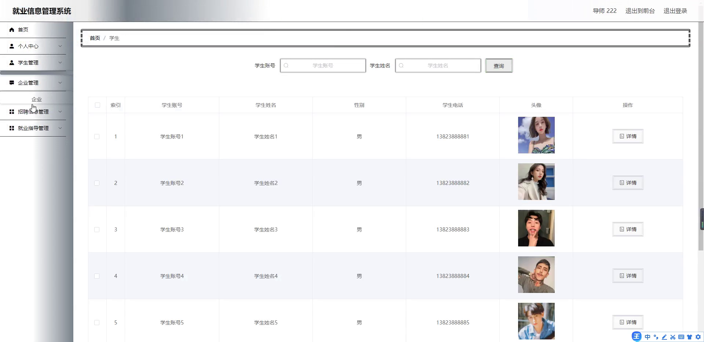The height and width of the screenshot is (342, 704).
Task: Click the 查询 search button
Action: (499, 66)
